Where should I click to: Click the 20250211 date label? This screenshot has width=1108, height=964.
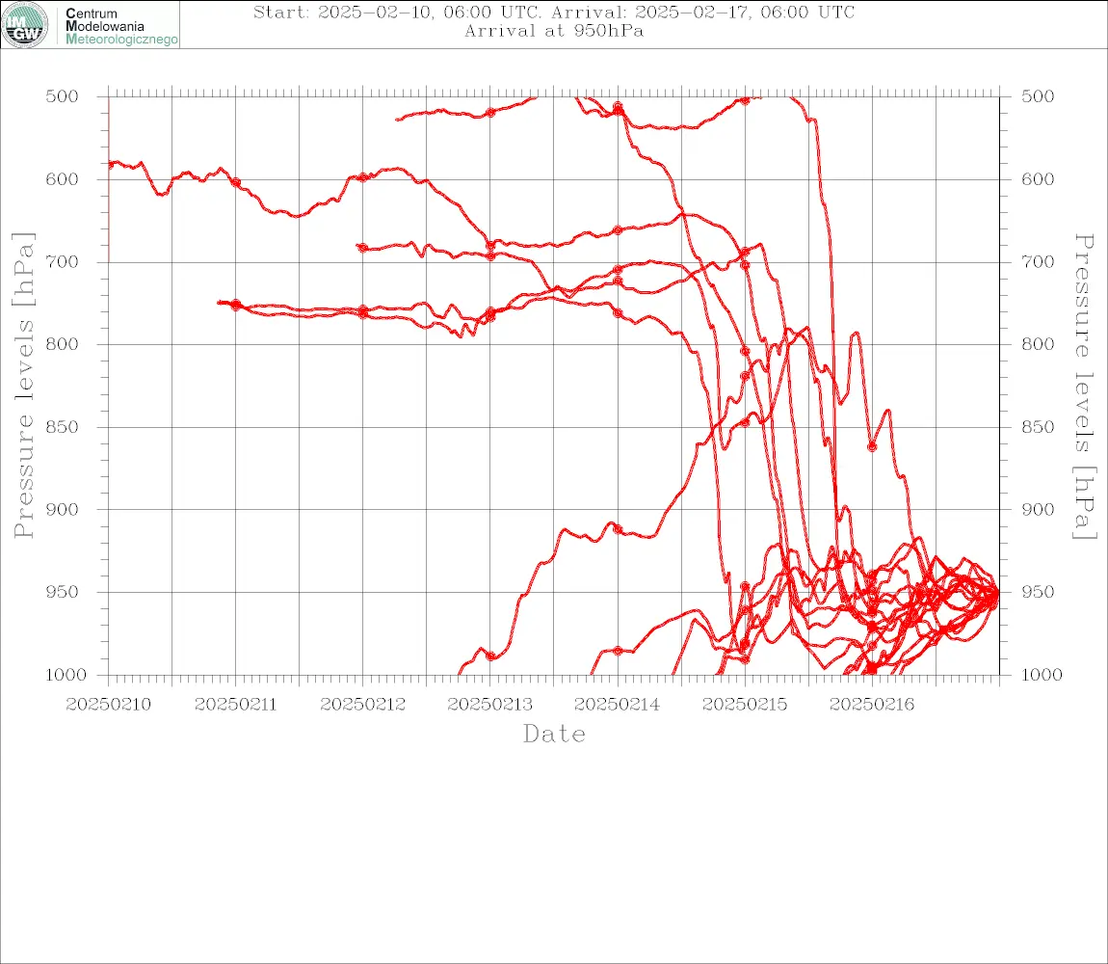[235, 705]
